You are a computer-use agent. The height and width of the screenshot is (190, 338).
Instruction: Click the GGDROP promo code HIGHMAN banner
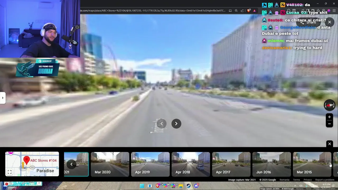tap(37, 68)
